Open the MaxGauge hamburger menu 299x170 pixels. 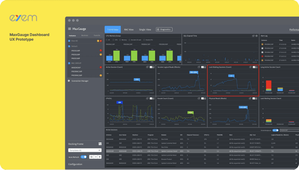(70, 29)
